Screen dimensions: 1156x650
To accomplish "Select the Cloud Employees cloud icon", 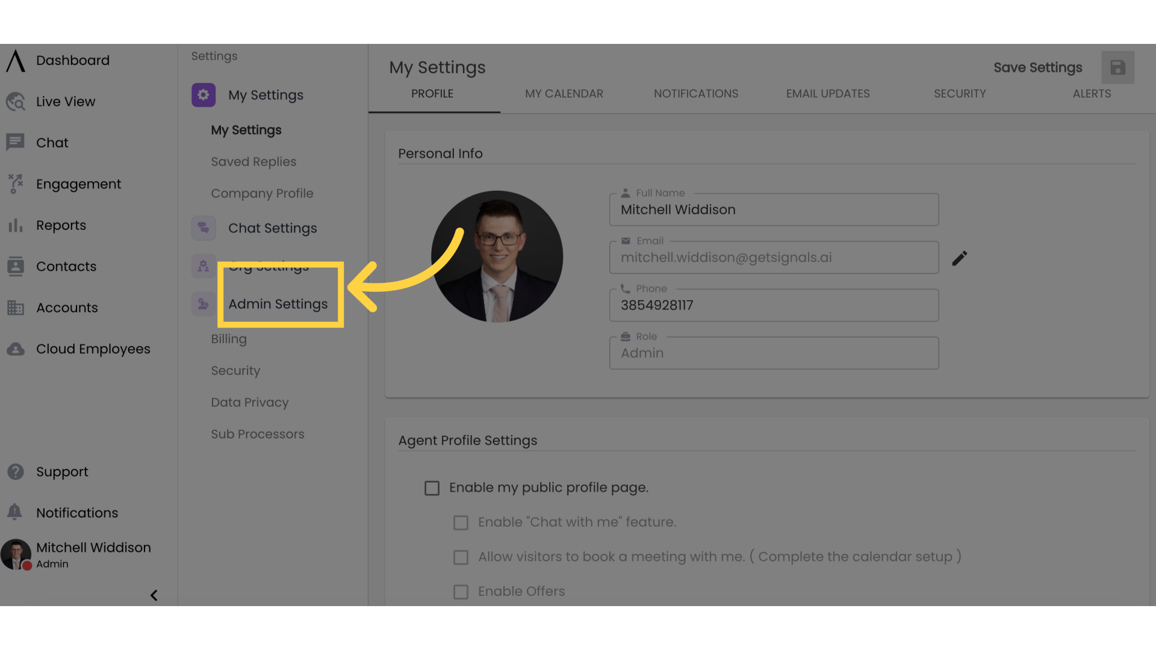I will click(16, 349).
